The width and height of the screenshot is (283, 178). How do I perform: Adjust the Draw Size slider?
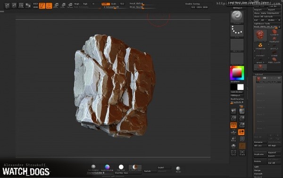click(142, 7)
